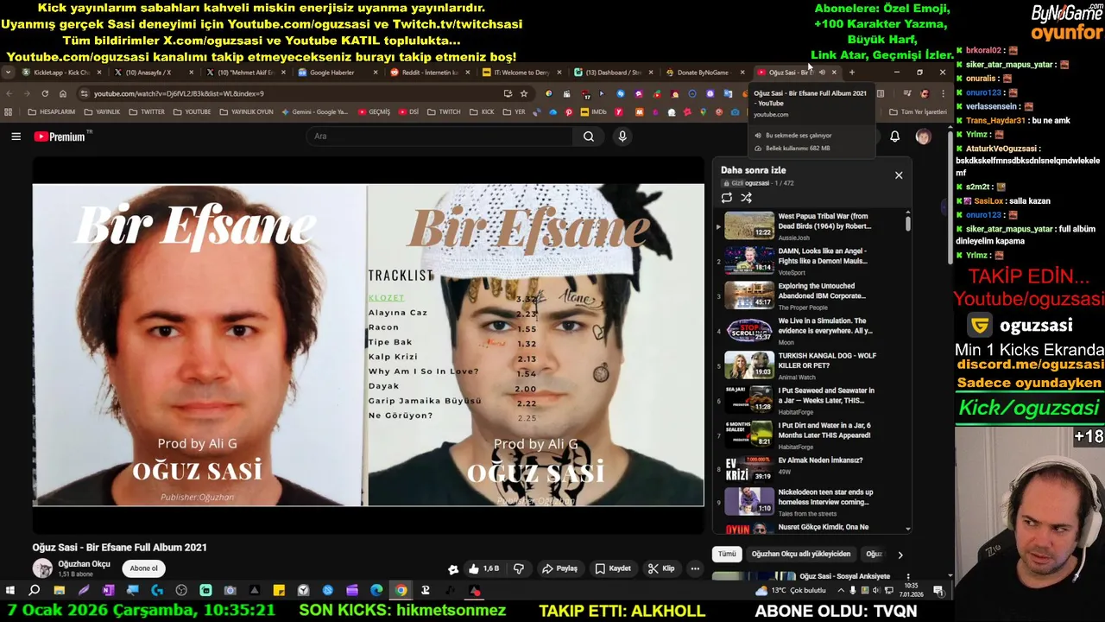Screen dimensions: 1105x622
Task: Bookmark this page with star icon
Action: point(523,93)
